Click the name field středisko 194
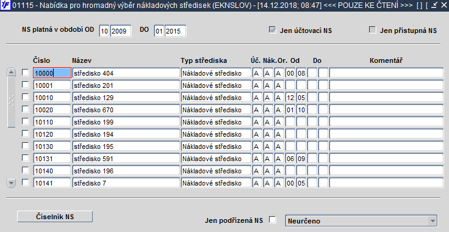The image size is (449, 232). pyautogui.click(x=126, y=134)
